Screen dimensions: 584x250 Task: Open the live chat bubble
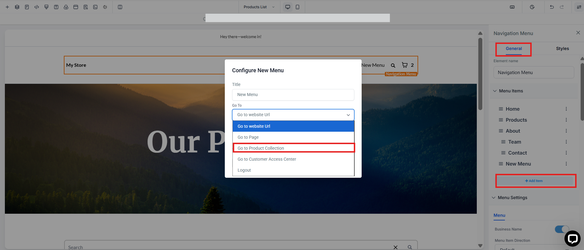coord(572,238)
